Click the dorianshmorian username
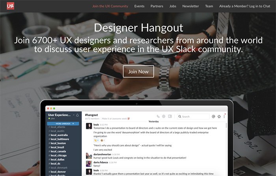This screenshot has width=276, height=176. 102,154
